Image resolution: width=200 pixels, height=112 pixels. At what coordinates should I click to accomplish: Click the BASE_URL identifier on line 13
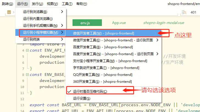click(x=71, y=105)
